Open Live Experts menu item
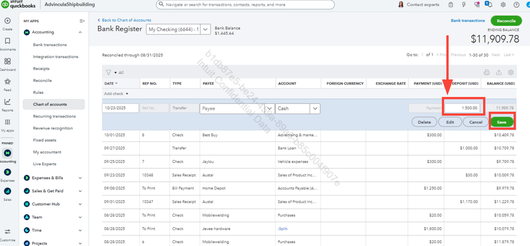This screenshot has height=246, width=530. coord(45,164)
